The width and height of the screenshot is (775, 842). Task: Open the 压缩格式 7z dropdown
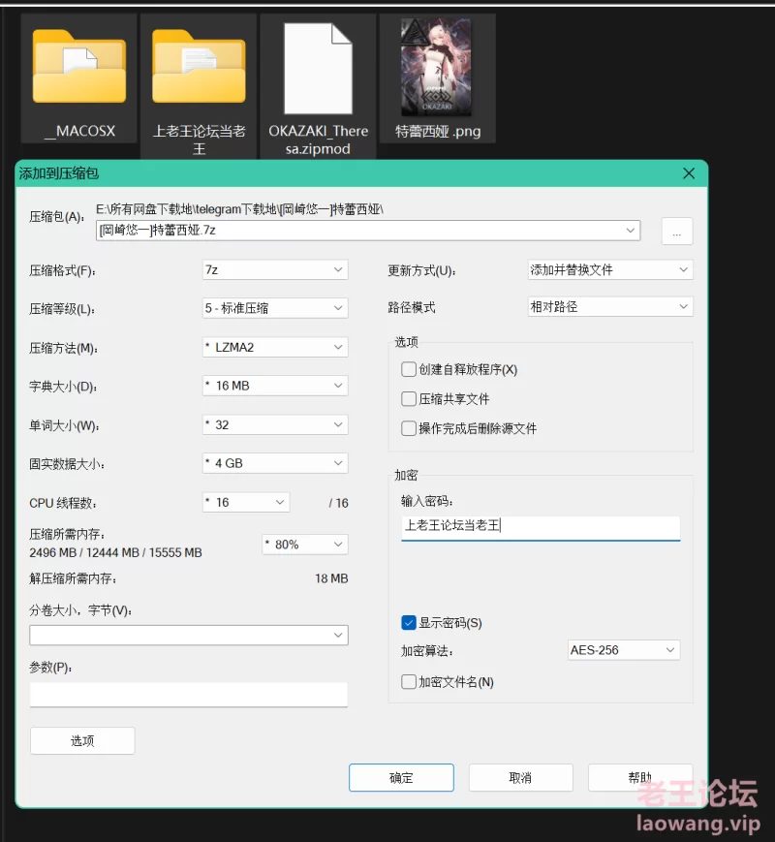pos(275,269)
